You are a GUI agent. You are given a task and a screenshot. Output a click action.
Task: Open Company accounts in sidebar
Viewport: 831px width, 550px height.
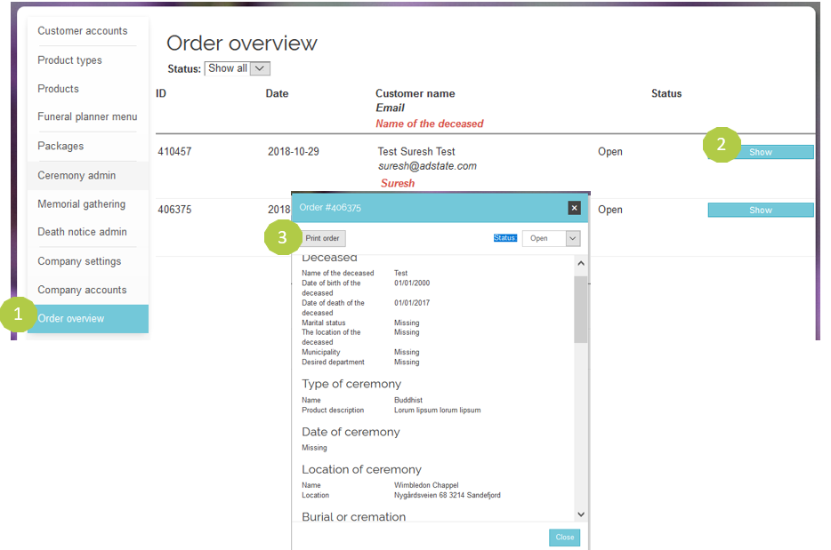[x=82, y=290]
